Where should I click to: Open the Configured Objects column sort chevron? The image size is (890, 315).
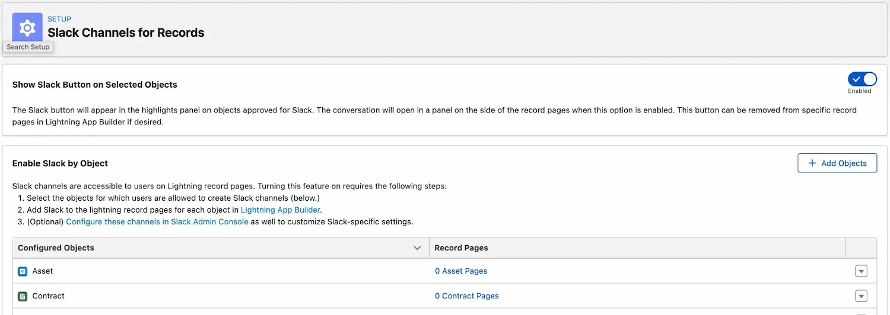[x=417, y=248]
